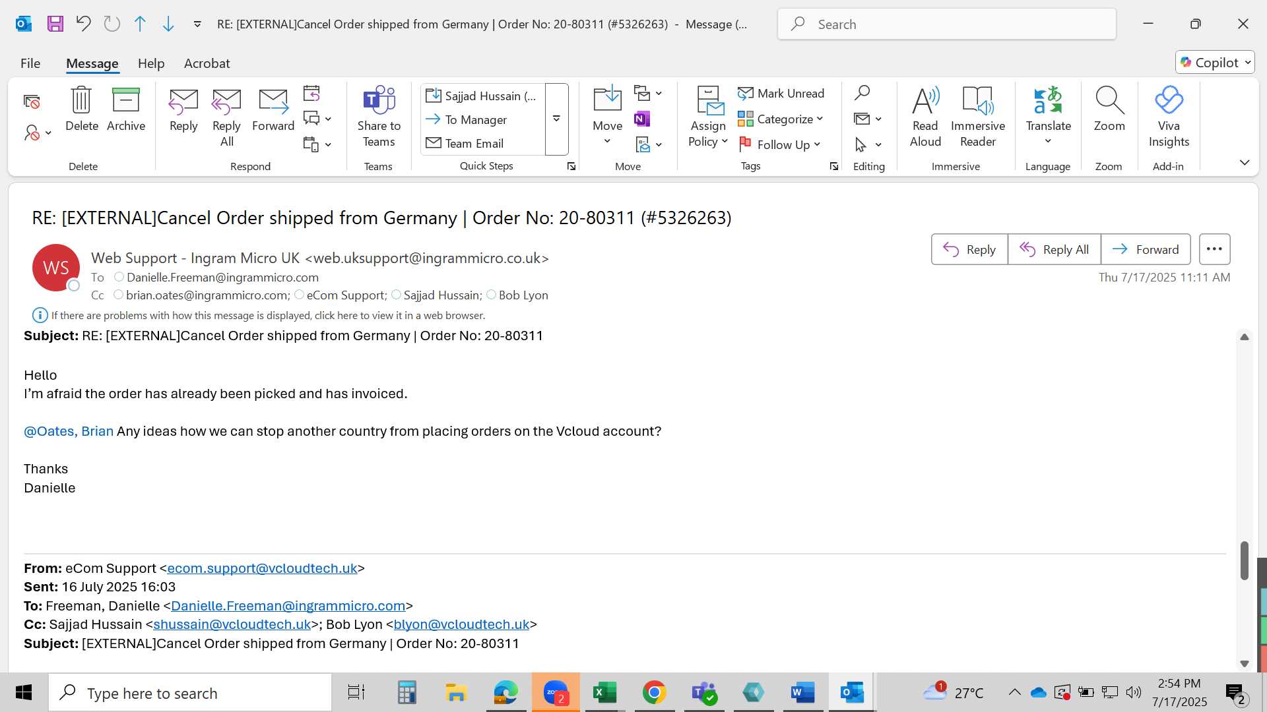Start Read Aloud for this email
The image size is (1267, 712).
click(925, 117)
